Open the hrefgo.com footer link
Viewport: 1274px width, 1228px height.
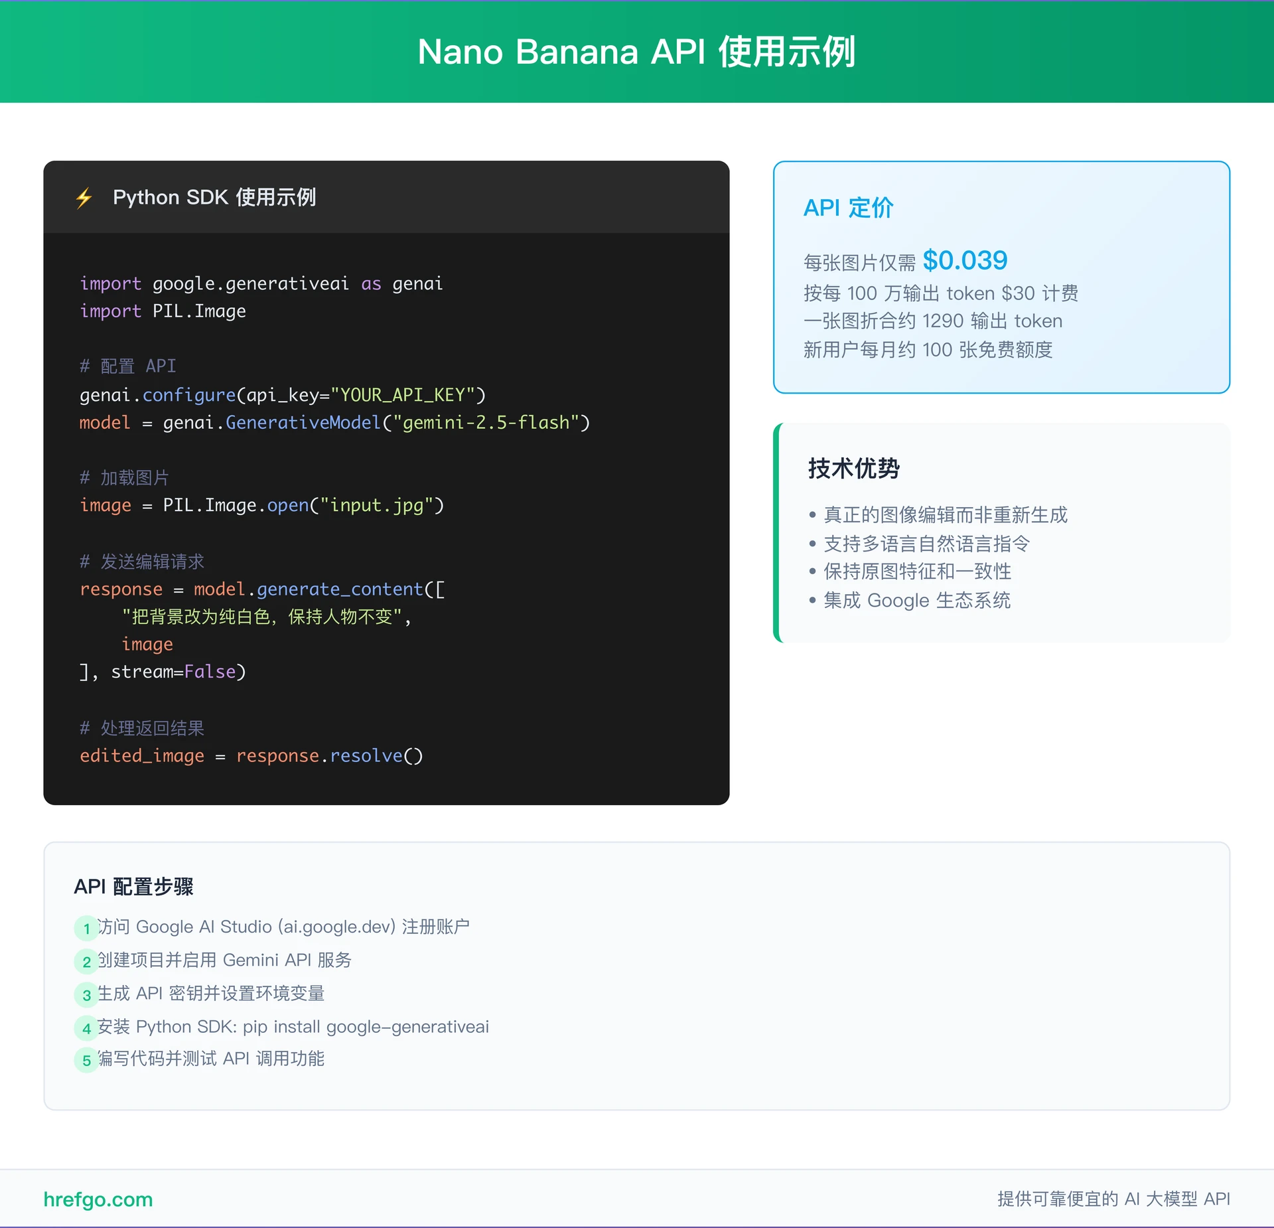click(x=98, y=1199)
